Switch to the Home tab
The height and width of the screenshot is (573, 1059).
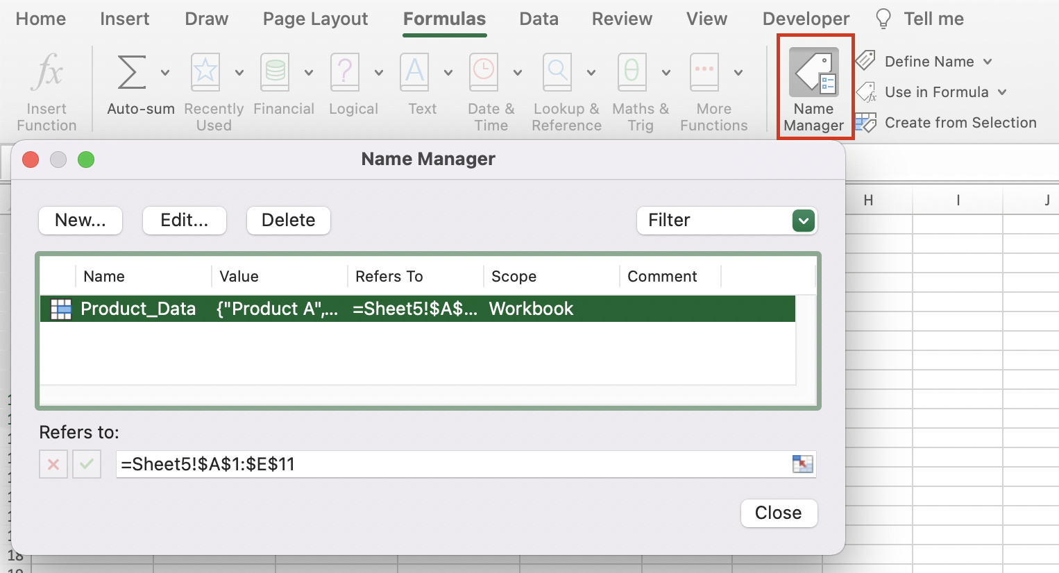[41, 19]
